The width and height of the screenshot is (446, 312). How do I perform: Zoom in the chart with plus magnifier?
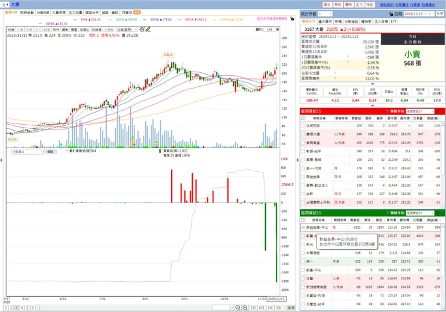coord(245,307)
